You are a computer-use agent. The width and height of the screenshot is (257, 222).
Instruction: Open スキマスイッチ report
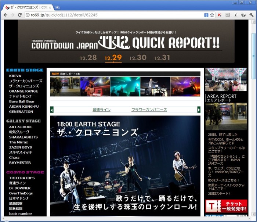click(21, 153)
